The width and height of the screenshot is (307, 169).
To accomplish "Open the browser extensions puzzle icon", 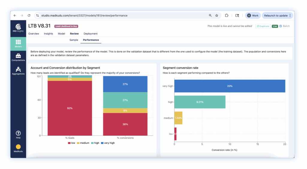I will (x=227, y=16).
